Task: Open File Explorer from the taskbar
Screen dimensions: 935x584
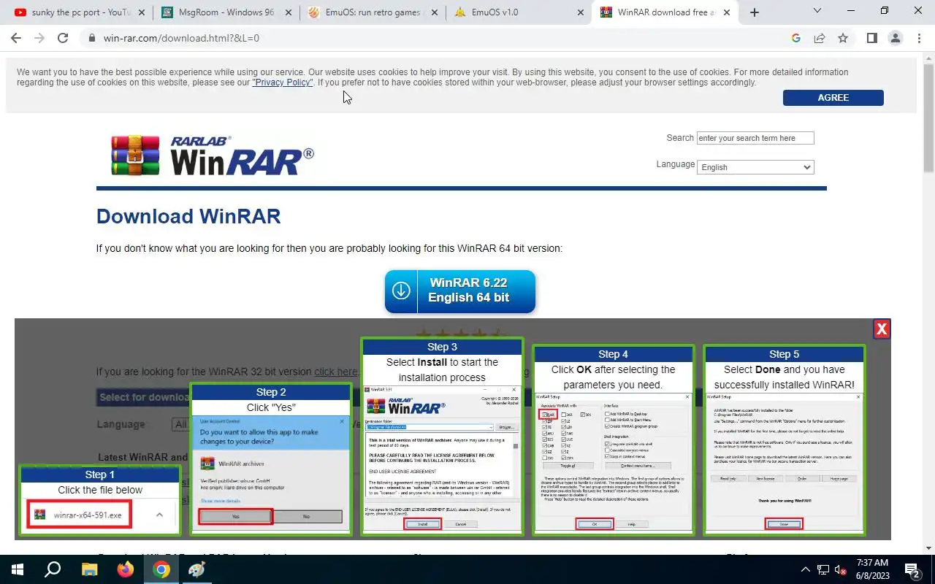Action: point(89,569)
